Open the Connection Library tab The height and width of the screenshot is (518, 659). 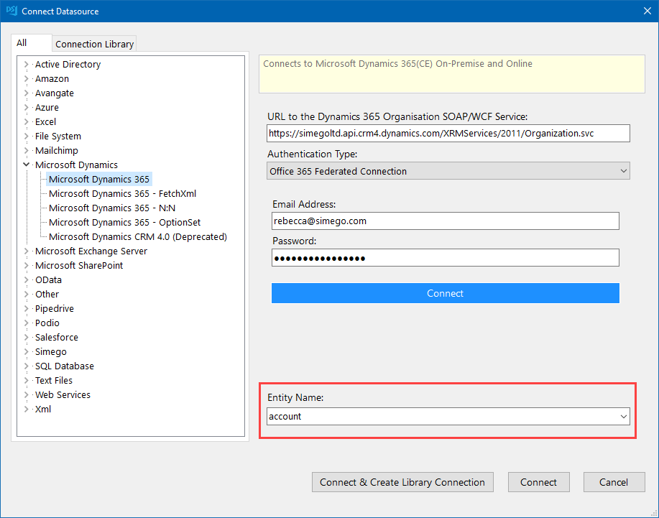(95, 44)
